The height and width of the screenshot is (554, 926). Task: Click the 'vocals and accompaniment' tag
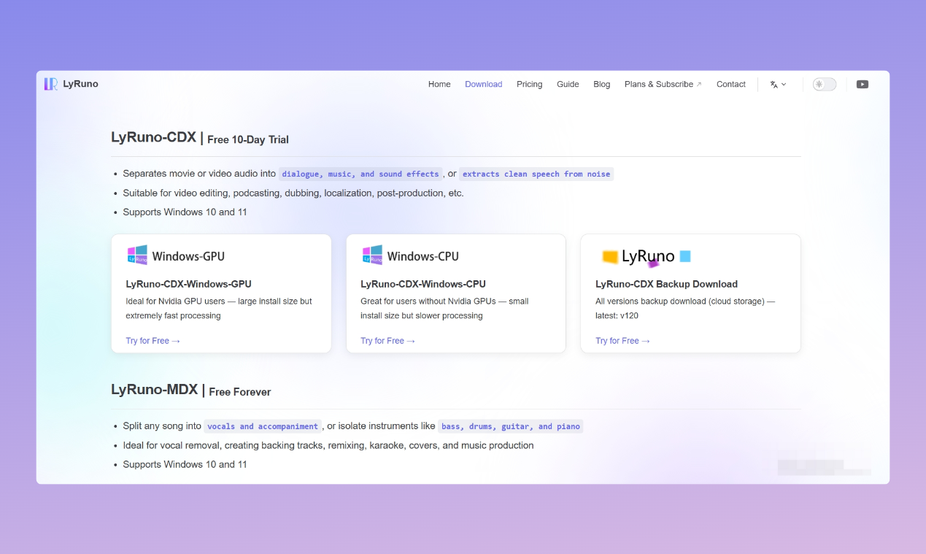[263, 426]
